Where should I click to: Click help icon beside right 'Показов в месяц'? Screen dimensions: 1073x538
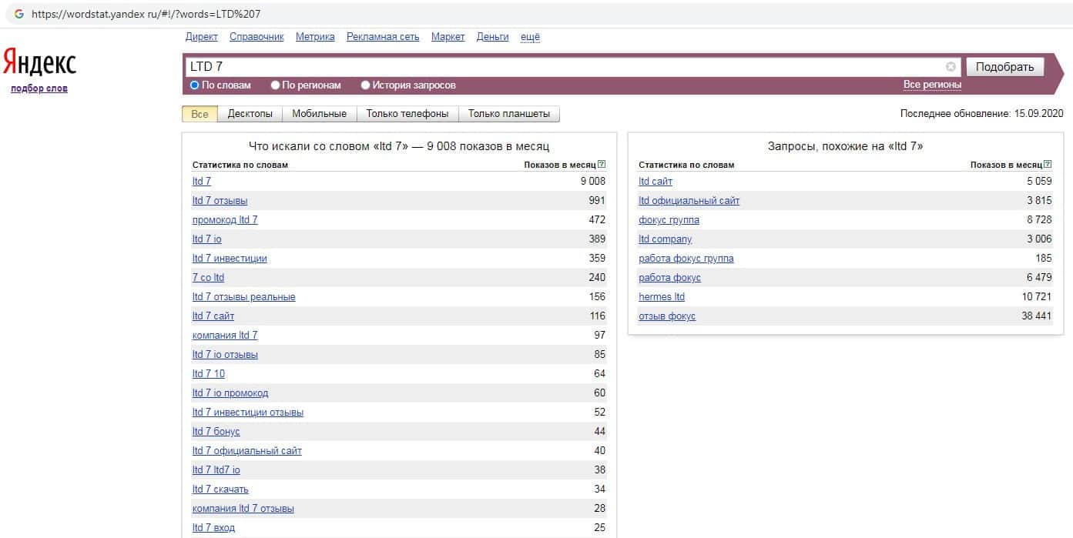[x=1048, y=165]
